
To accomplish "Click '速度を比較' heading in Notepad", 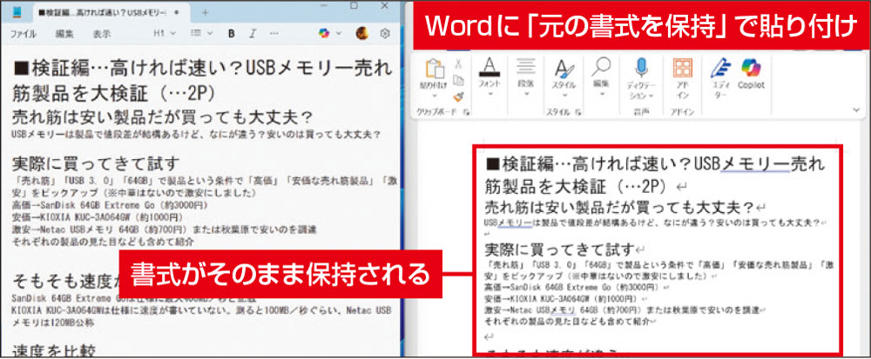I will [54, 351].
